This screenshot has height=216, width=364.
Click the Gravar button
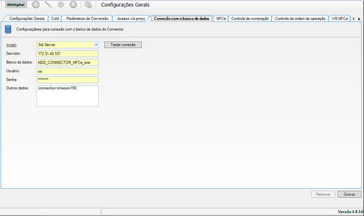[350, 194]
